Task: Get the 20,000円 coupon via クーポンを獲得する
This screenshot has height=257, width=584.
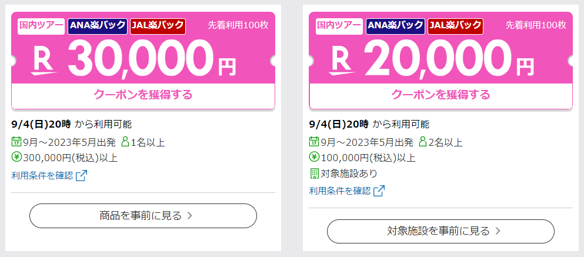Action: pyautogui.click(x=440, y=95)
